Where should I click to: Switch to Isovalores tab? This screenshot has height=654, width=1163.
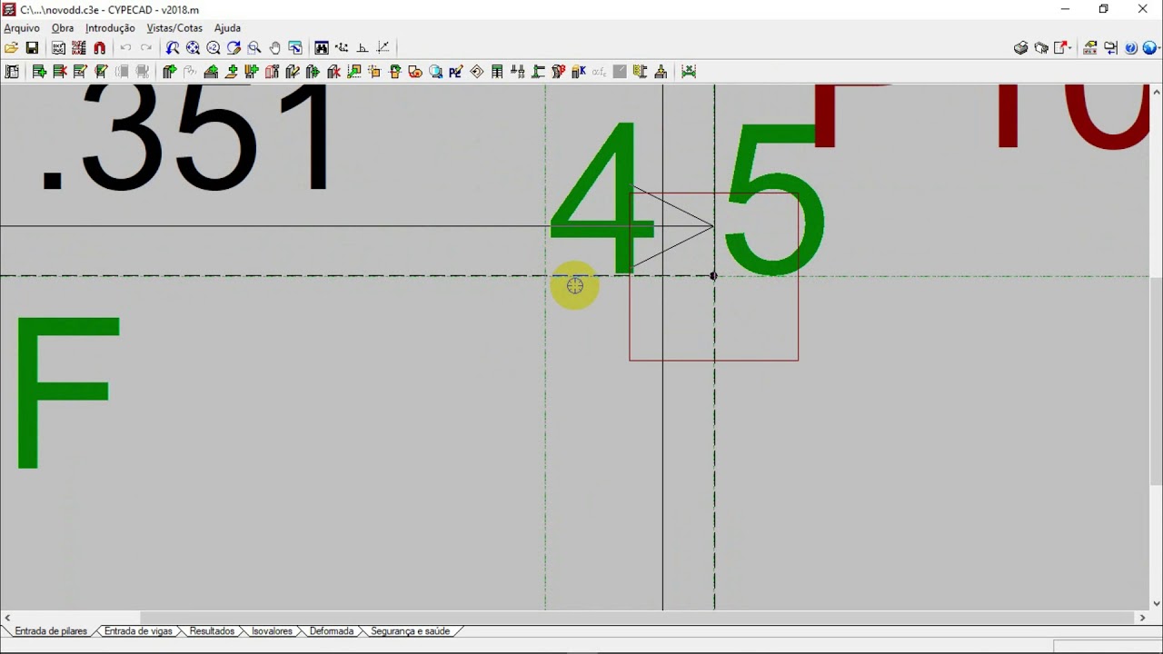[272, 631]
